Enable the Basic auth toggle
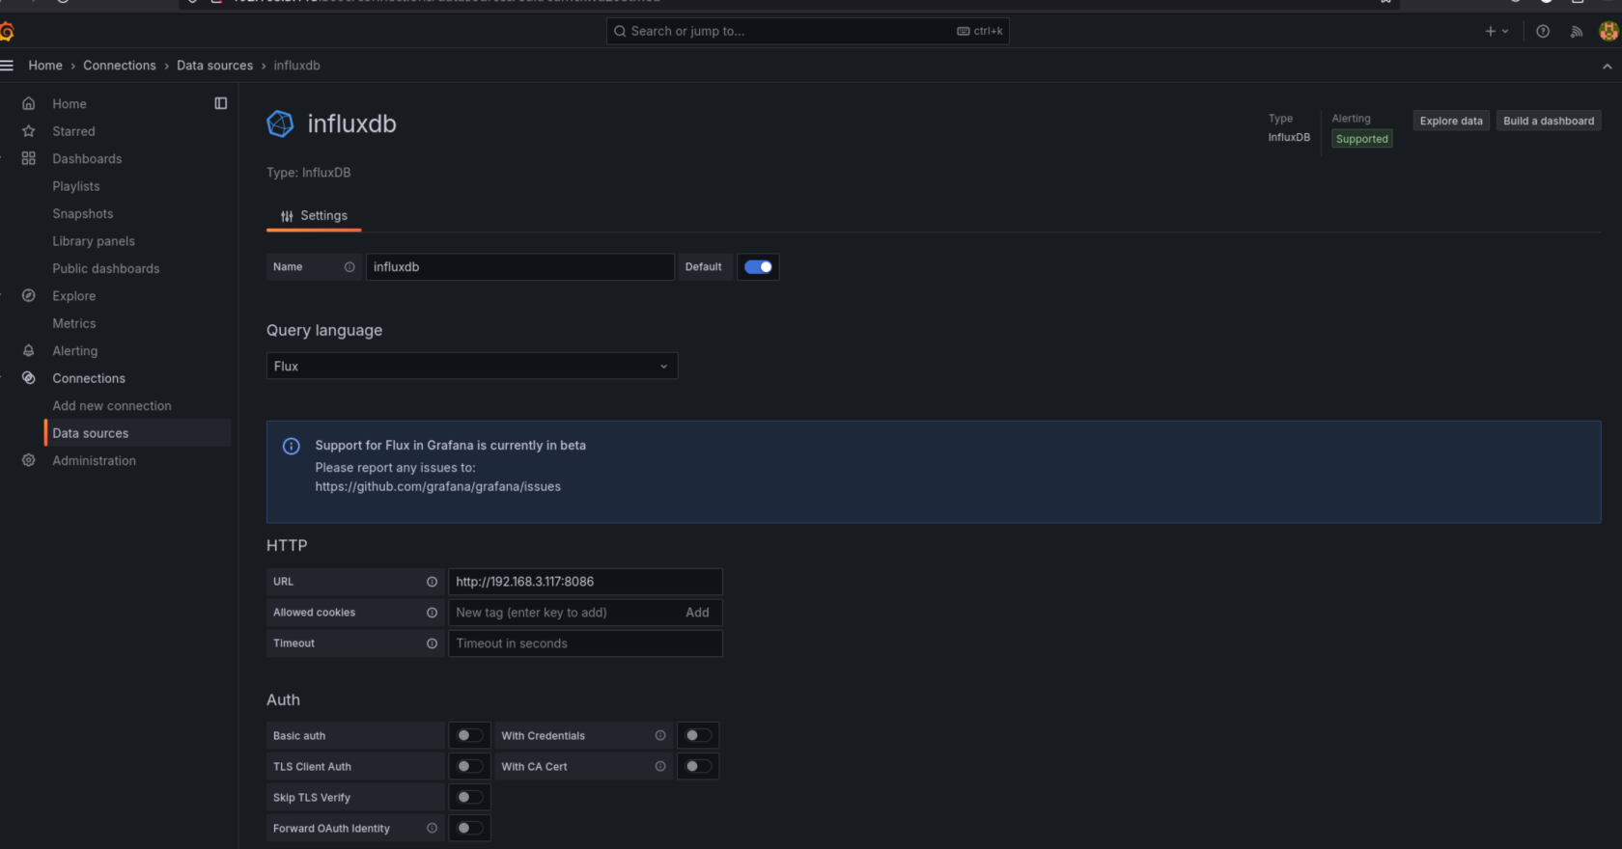The image size is (1622, 849). [469, 735]
